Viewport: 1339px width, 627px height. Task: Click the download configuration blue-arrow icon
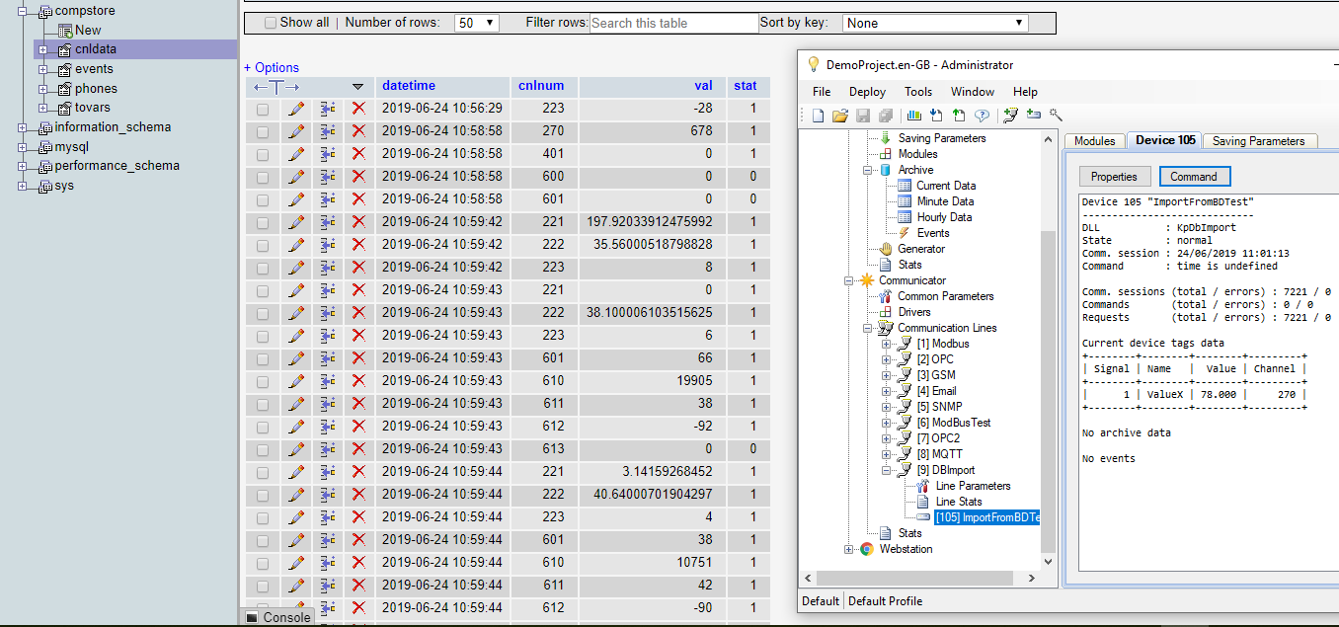pyautogui.click(x=935, y=116)
